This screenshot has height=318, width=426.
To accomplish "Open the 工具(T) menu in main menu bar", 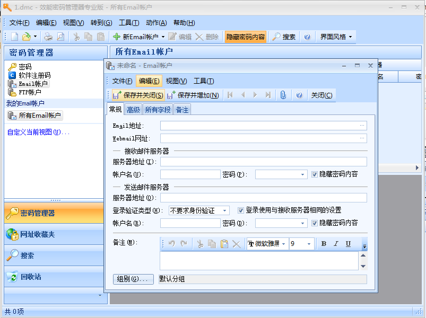I will click(x=129, y=23).
